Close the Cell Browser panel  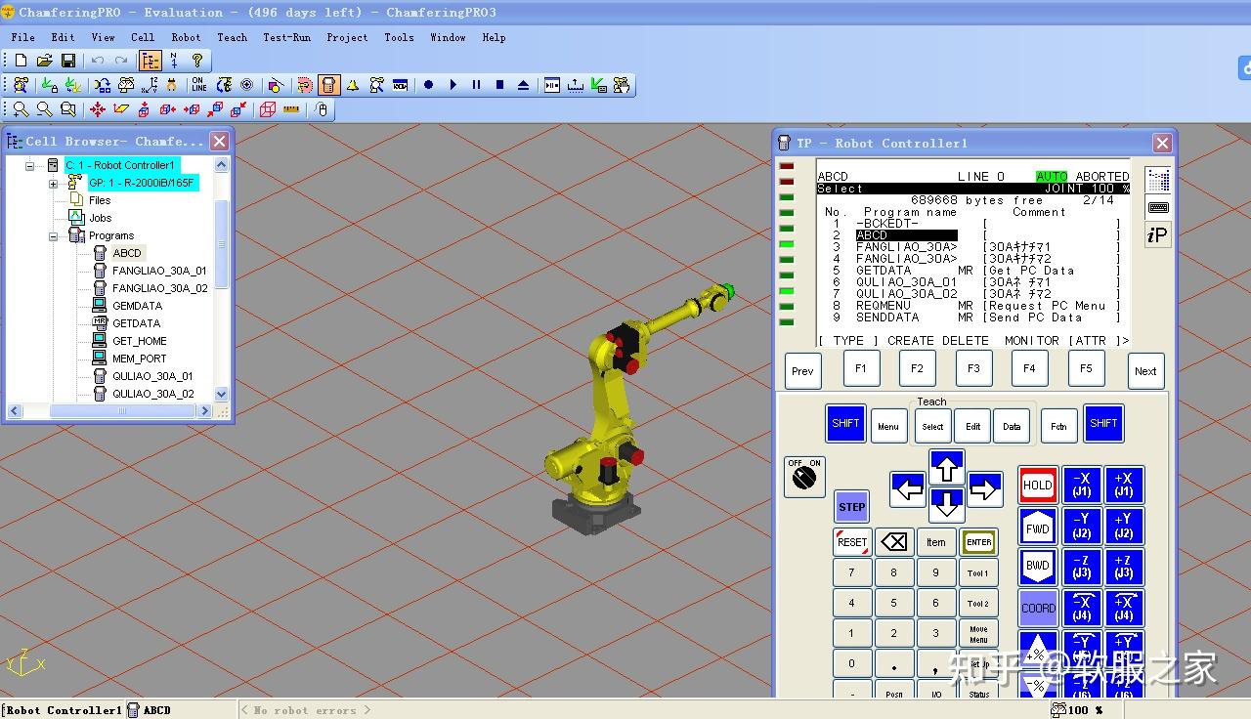(x=220, y=142)
